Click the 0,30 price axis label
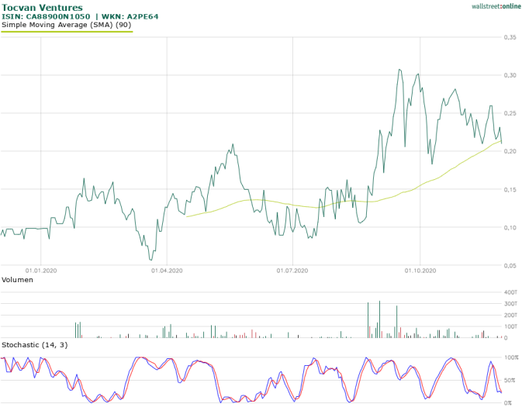Viewport: 522px width, 407px height. [x=510, y=75]
